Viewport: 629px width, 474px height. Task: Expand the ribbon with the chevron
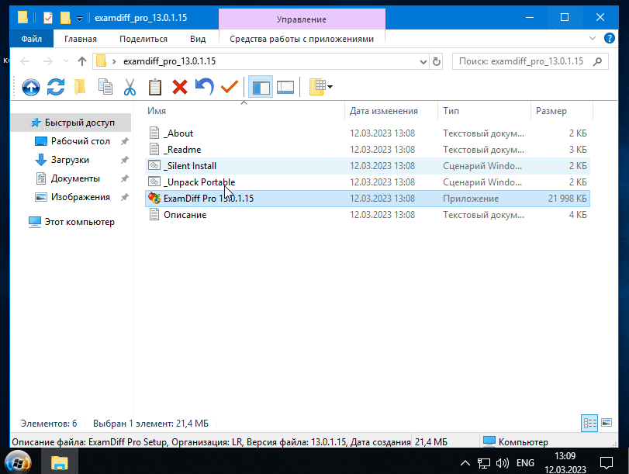(592, 39)
